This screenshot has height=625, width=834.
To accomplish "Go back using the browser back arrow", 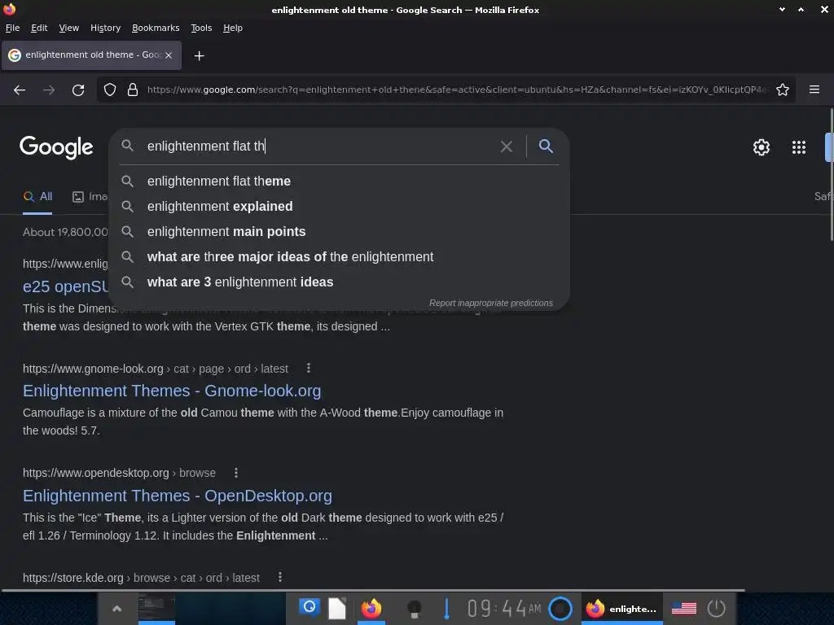I will click(x=20, y=90).
